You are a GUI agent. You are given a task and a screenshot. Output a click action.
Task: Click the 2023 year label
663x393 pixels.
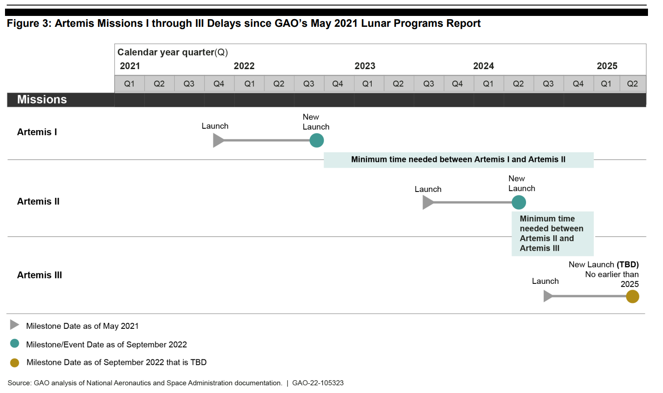click(365, 66)
